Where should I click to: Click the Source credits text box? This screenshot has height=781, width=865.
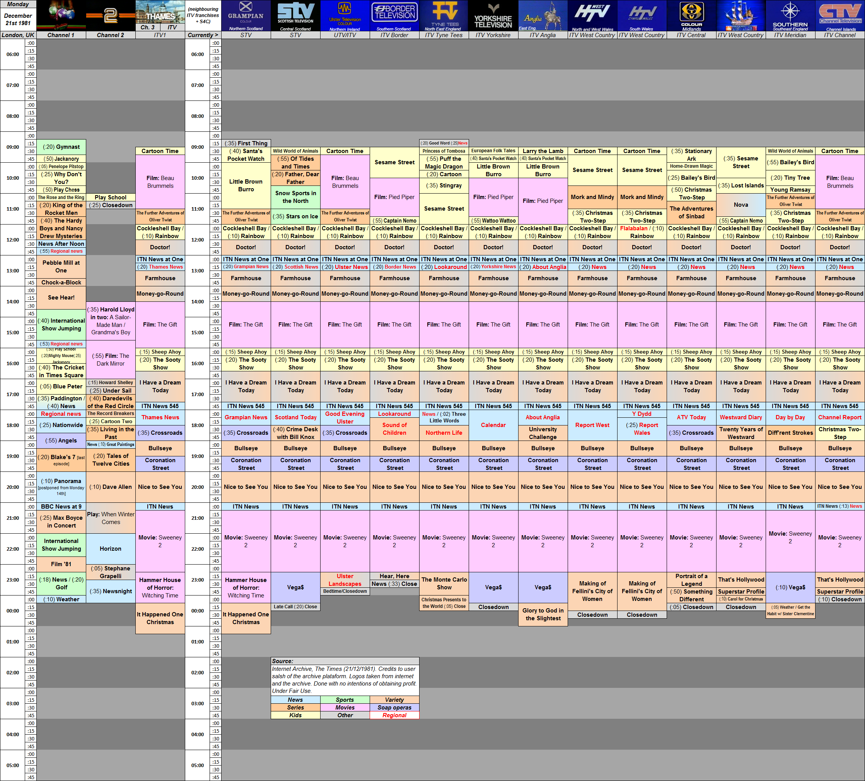[345, 676]
